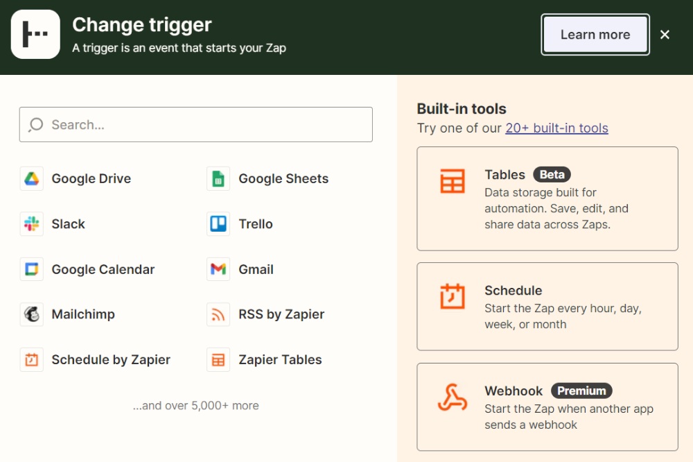Click the Gmail envelope icon
This screenshot has height=462, width=693.
click(218, 269)
